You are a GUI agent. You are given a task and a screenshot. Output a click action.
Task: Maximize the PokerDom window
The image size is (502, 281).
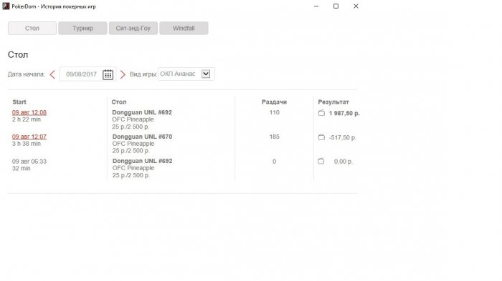pos(336,6)
